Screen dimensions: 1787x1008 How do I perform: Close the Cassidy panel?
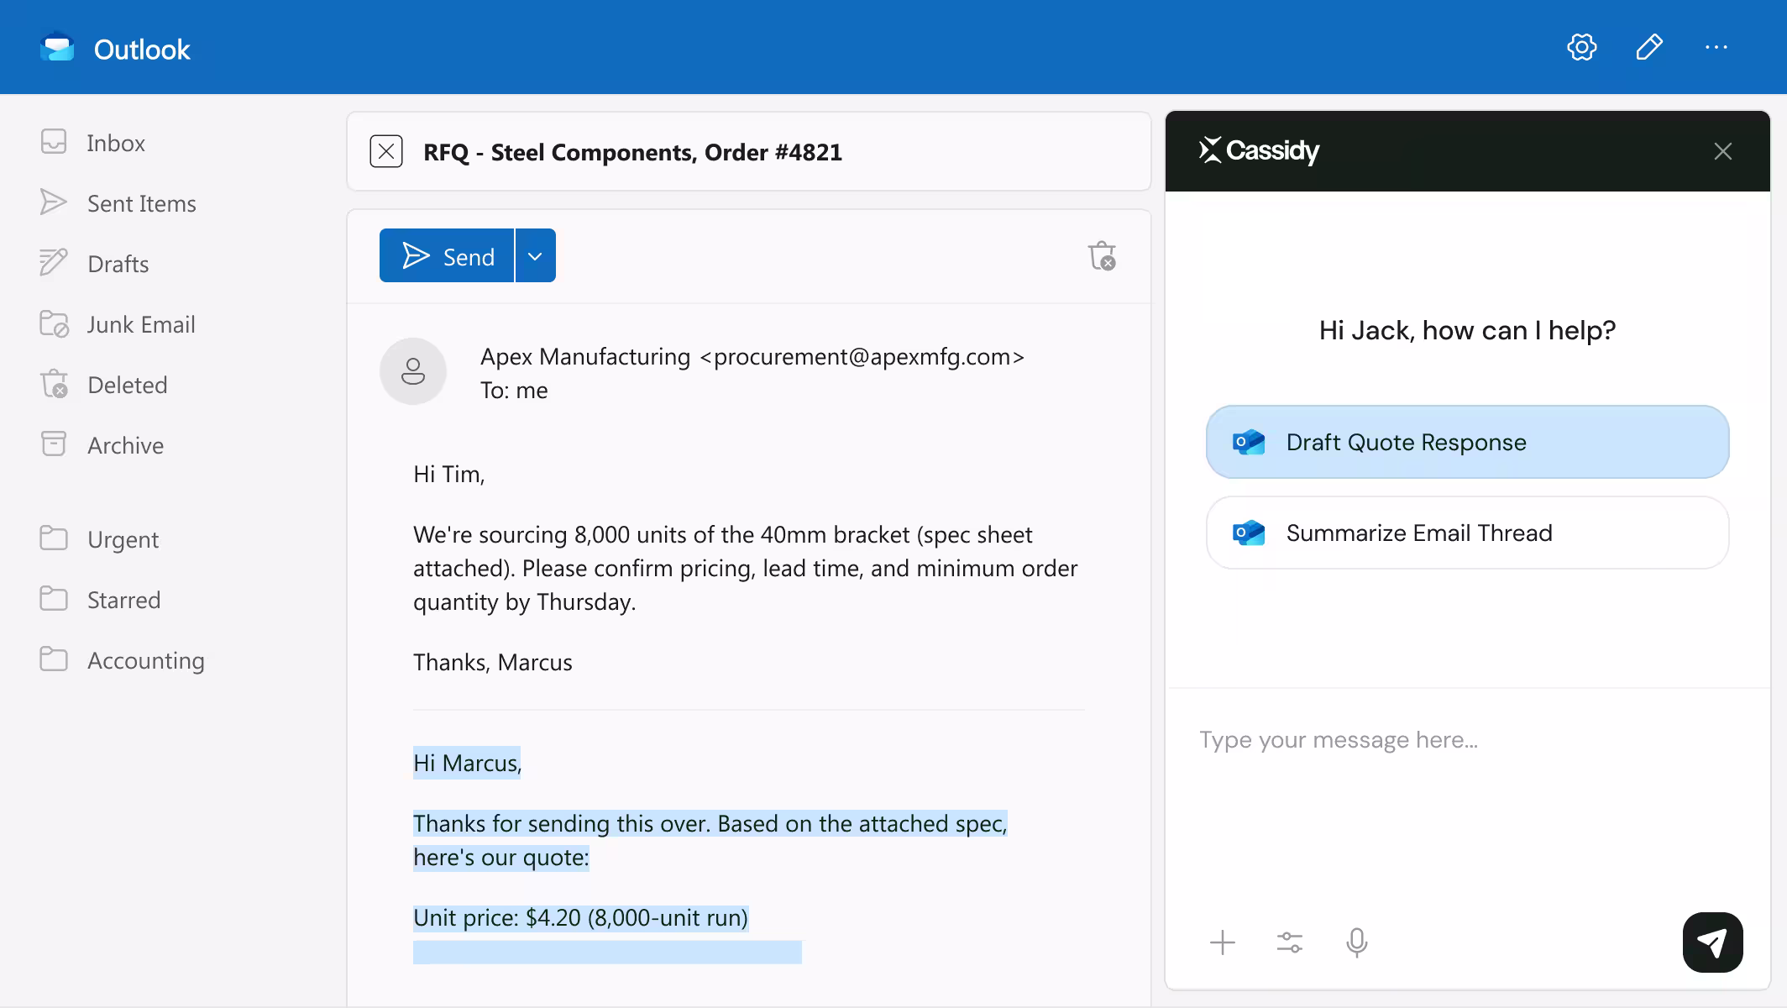tap(1723, 151)
